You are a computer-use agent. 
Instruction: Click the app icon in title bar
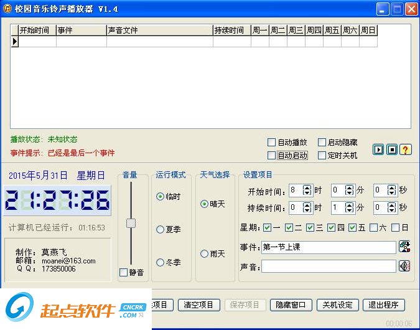7,9
